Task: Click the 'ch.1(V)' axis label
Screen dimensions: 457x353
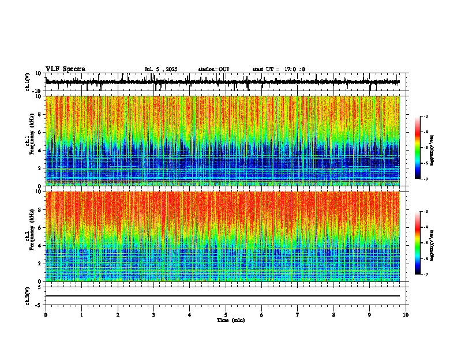Action: coord(28,82)
